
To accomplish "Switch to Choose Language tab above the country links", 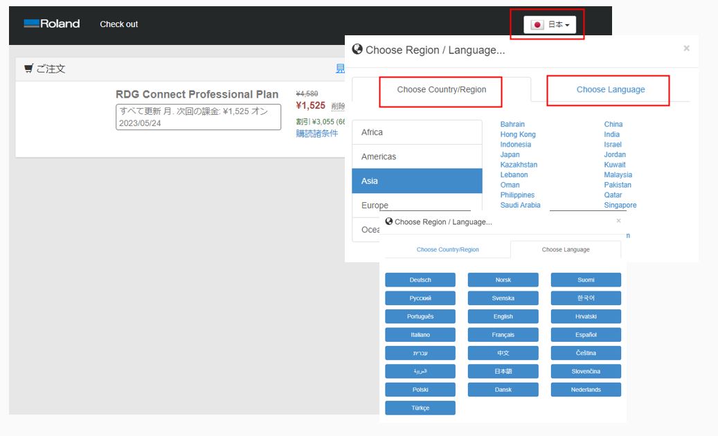I will tap(611, 90).
